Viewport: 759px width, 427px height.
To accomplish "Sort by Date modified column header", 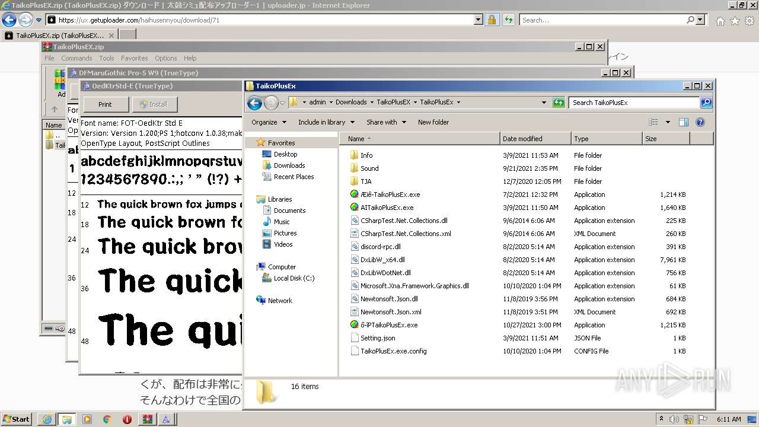I will (535, 139).
